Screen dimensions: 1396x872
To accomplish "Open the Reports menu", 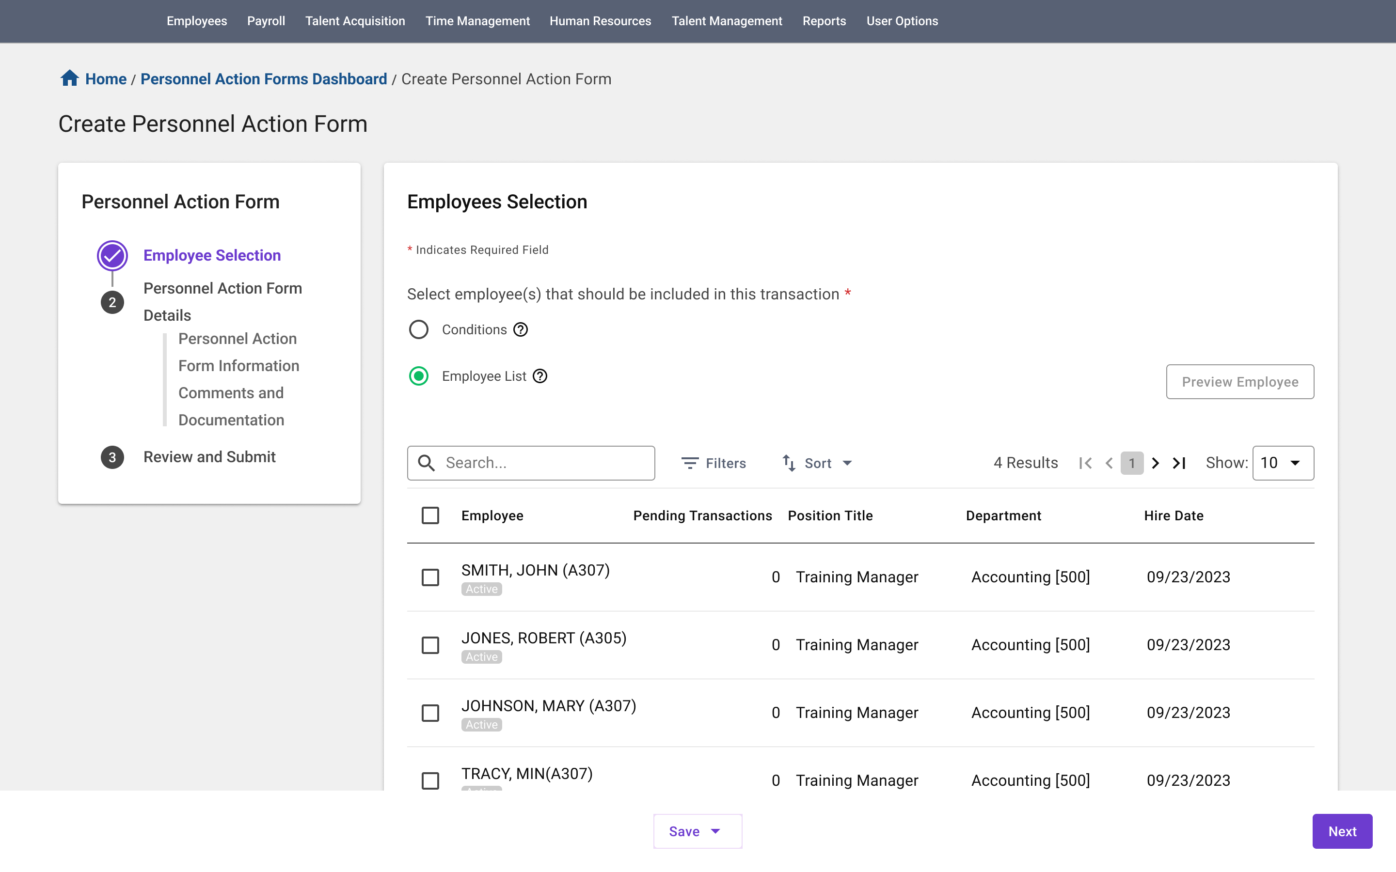I will (x=824, y=21).
